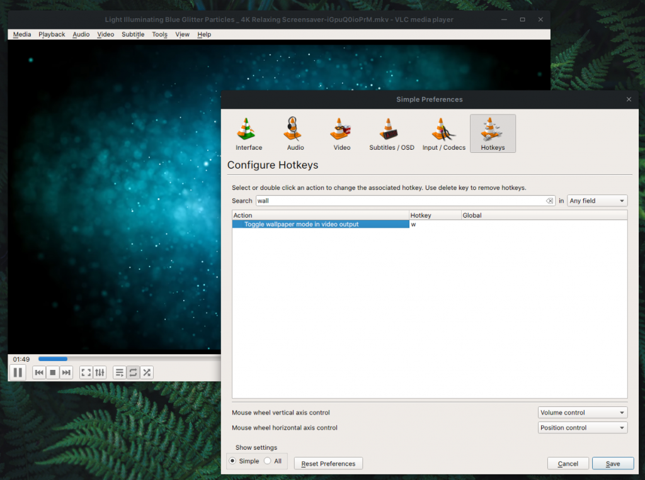Open mouse wheel vertical axis Volume control dropdown
Viewport: 645px width, 480px height.
tap(583, 413)
